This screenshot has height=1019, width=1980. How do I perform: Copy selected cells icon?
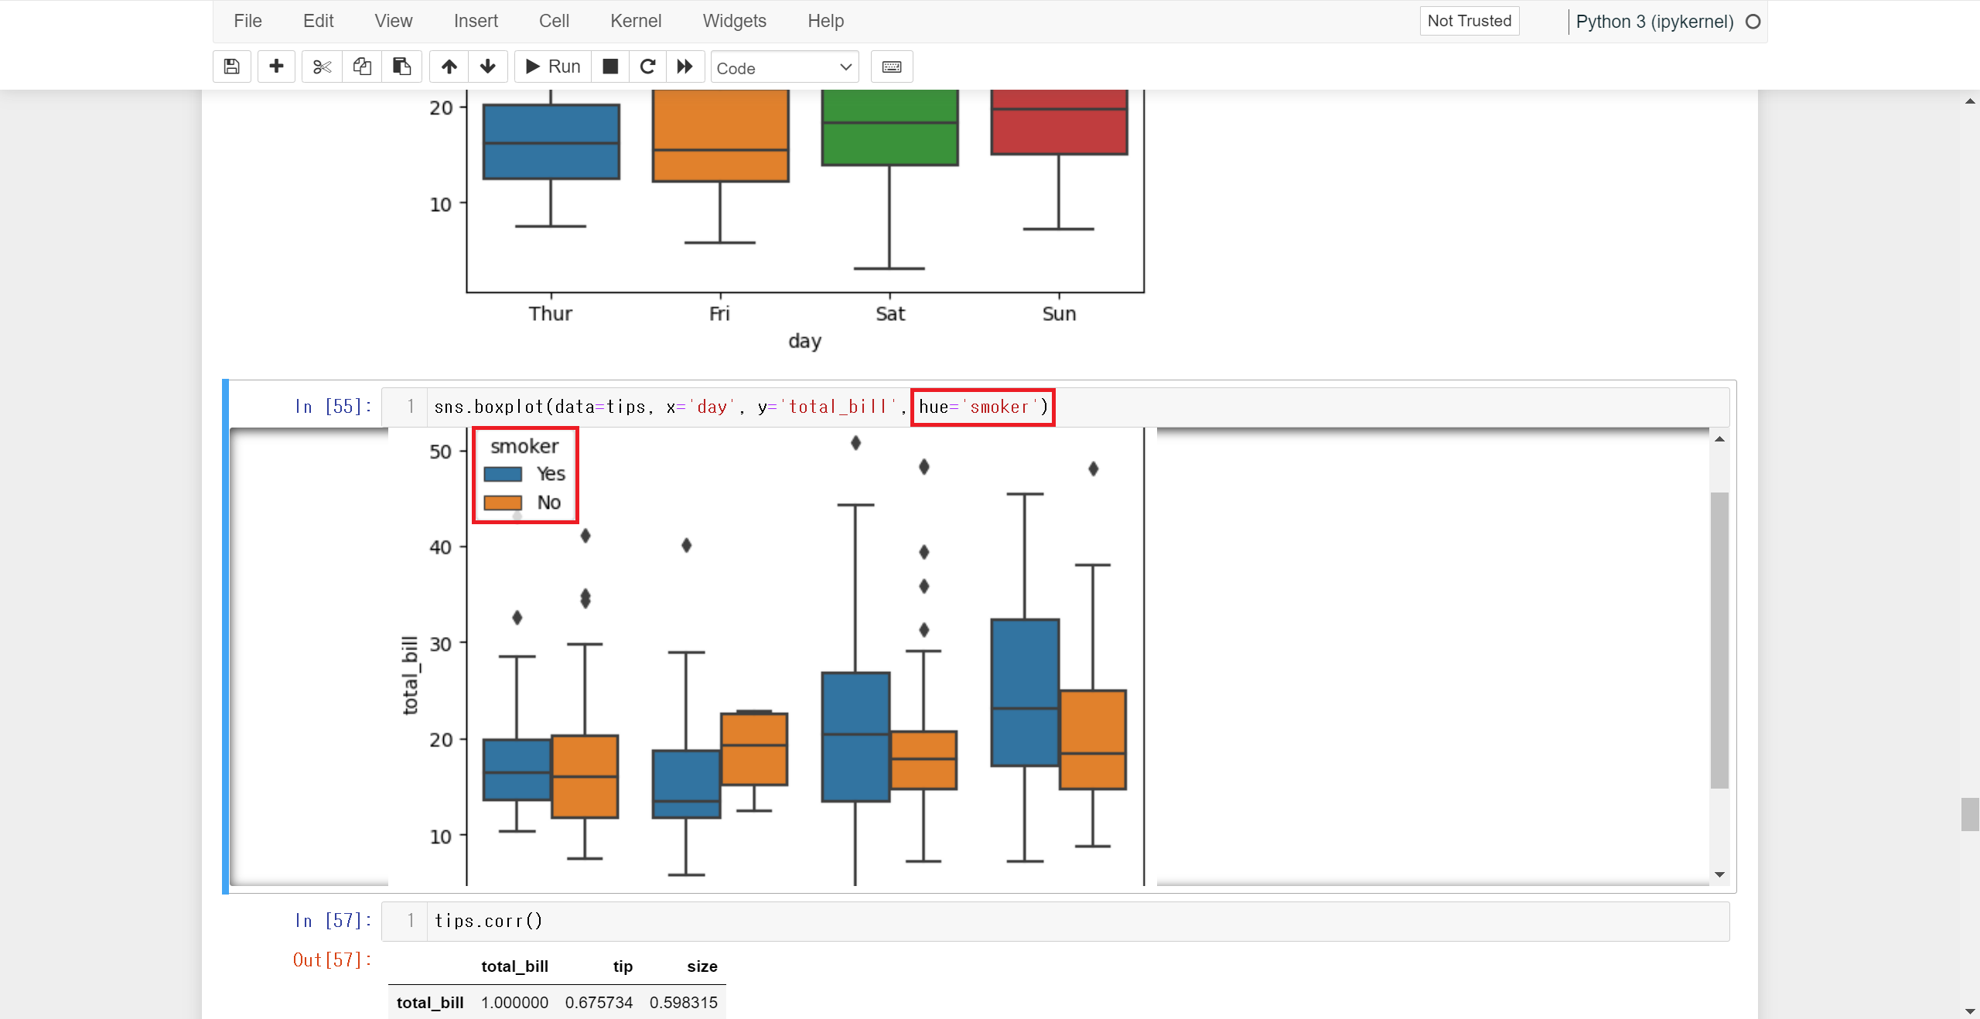click(x=362, y=66)
